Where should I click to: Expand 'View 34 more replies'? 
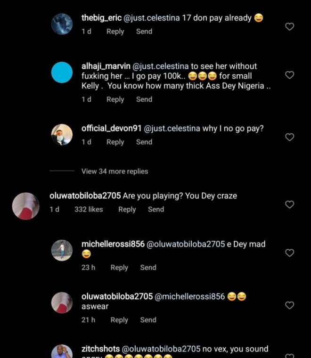click(x=115, y=171)
